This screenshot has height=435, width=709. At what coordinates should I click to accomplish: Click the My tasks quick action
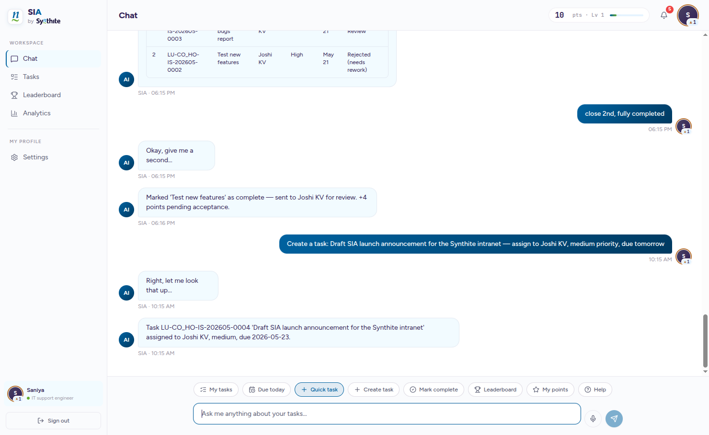click(216, 390)
